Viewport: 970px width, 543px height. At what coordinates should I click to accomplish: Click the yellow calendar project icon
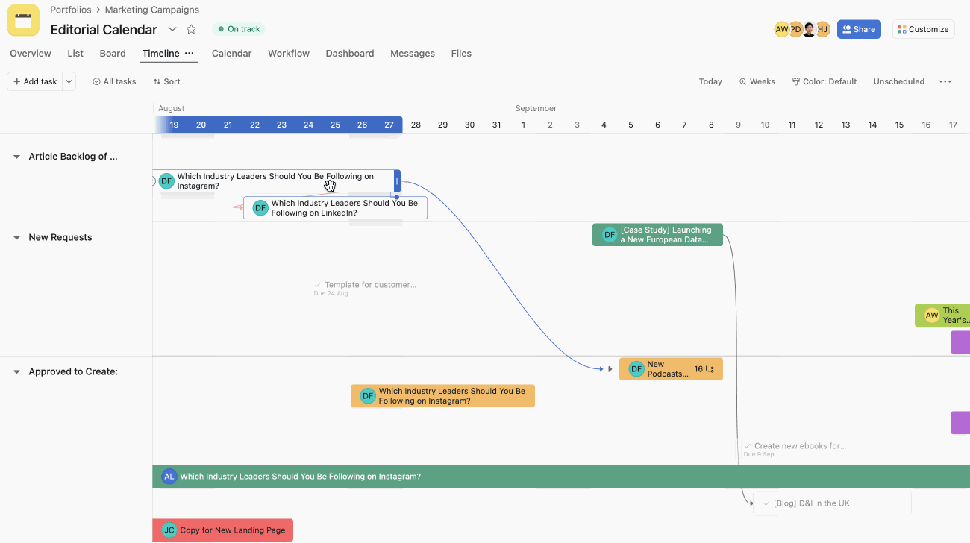pyautogui.click(x=23, y=21)
